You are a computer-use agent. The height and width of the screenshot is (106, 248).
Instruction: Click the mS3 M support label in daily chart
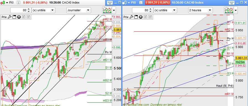click(x=107, y=101)
